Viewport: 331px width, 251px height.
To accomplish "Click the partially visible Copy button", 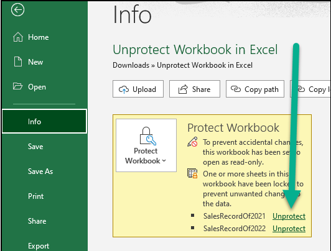I will tap(310, 89).
